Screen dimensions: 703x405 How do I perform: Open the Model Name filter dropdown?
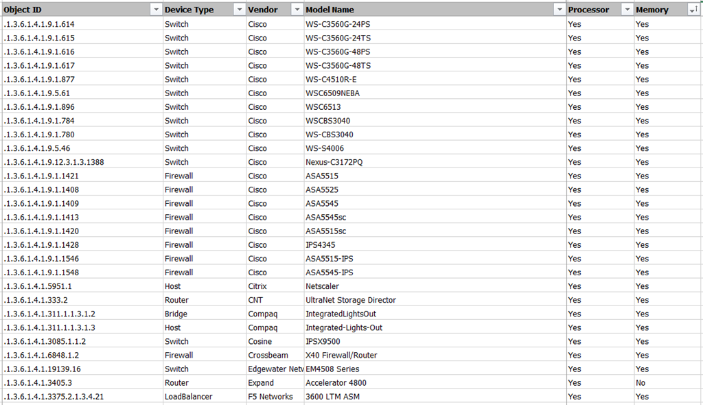(x=559, y=10)
